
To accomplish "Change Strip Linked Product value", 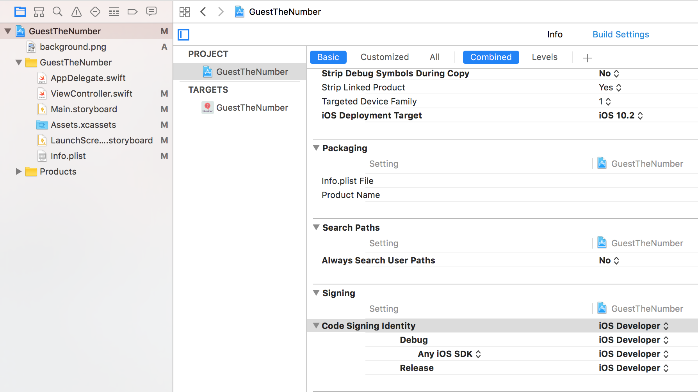I will tap(610, 87).
